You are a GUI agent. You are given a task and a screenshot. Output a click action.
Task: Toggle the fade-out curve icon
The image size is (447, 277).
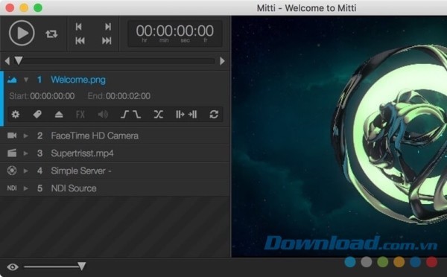tap(137, 115)
